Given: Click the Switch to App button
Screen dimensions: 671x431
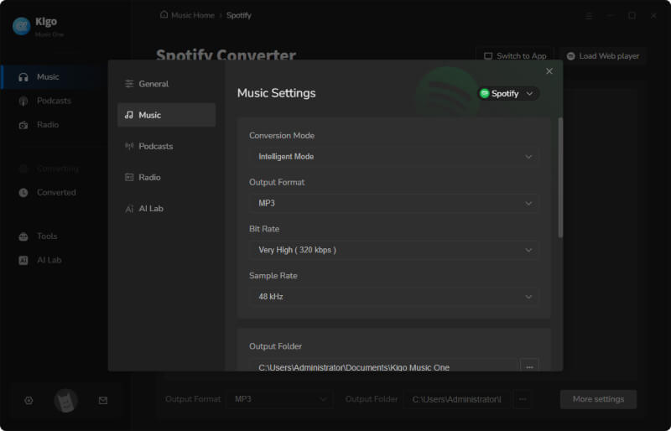Looking at the screenshot, I should pos(515,56).
